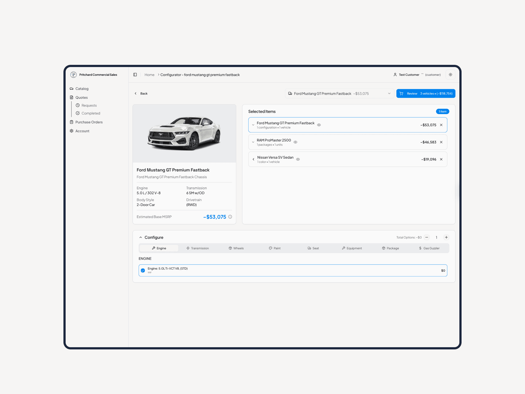Uncheck the 5.0L Ti-VCT V8 engine option

143,270
